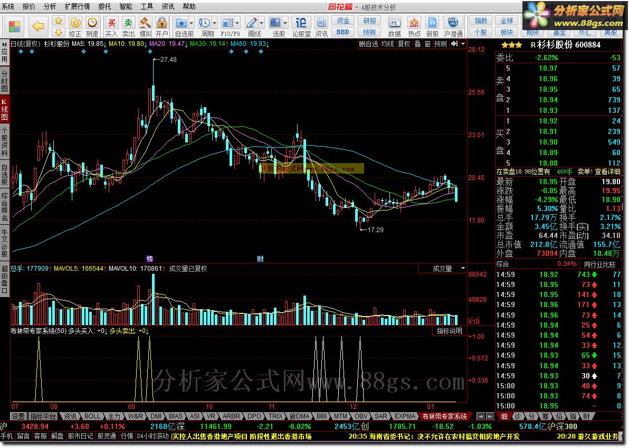The width and height of the screenshot is (629, 448).
Task: Click 删自选 remove from watchlist
Action: click(x=369, y=44)
